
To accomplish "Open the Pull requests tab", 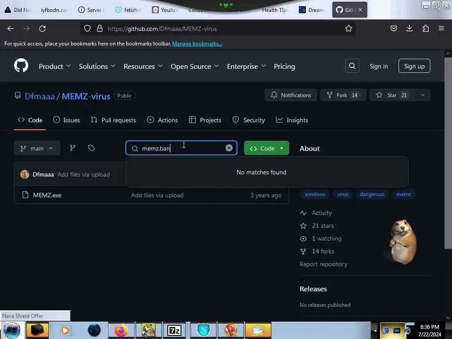I will coord(113,120).
